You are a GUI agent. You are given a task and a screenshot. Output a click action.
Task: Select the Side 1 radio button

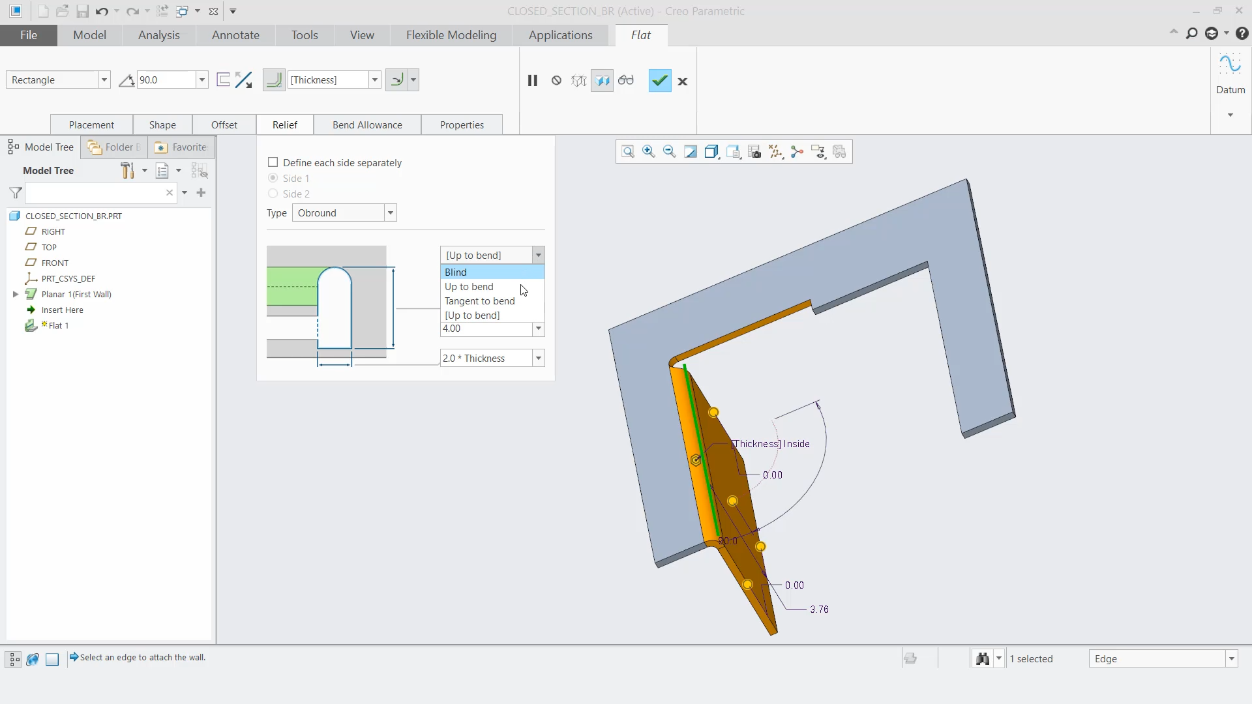pyautogui.click(x=273, y=178)
